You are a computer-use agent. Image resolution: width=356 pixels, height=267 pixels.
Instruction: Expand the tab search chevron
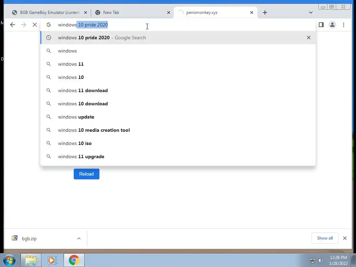tap(310, 13)
